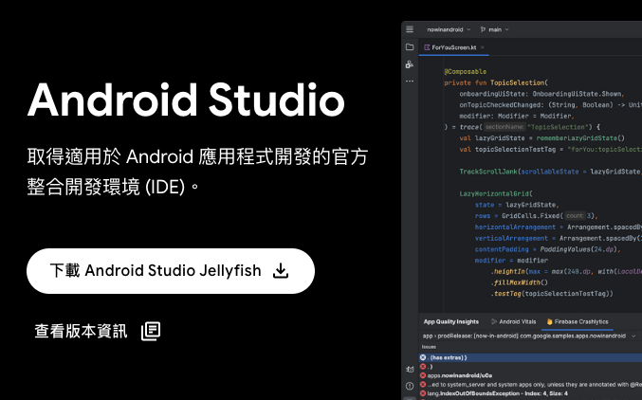The height and width of the screenshot is (400, 642).
Task: Click 'val topicSelectionTestTag' code line
Action: 551,149
